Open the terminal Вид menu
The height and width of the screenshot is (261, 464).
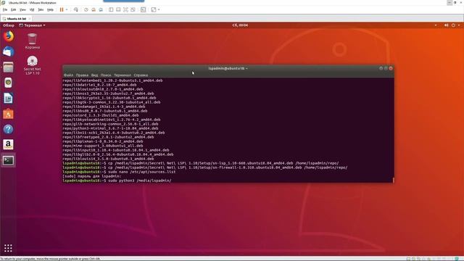pyautogui.click(x=94, y=75)
